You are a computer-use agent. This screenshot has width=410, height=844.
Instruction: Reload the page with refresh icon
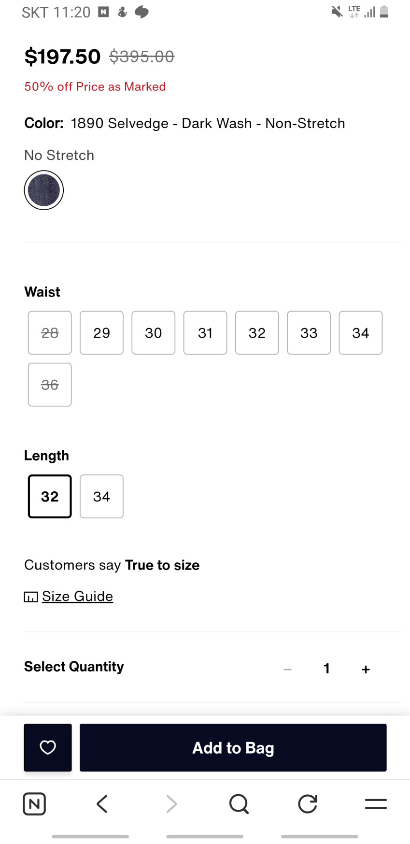(308, 804)
